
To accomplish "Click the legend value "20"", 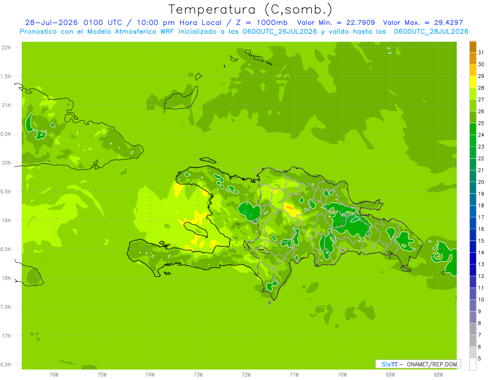I will point(481,182).
